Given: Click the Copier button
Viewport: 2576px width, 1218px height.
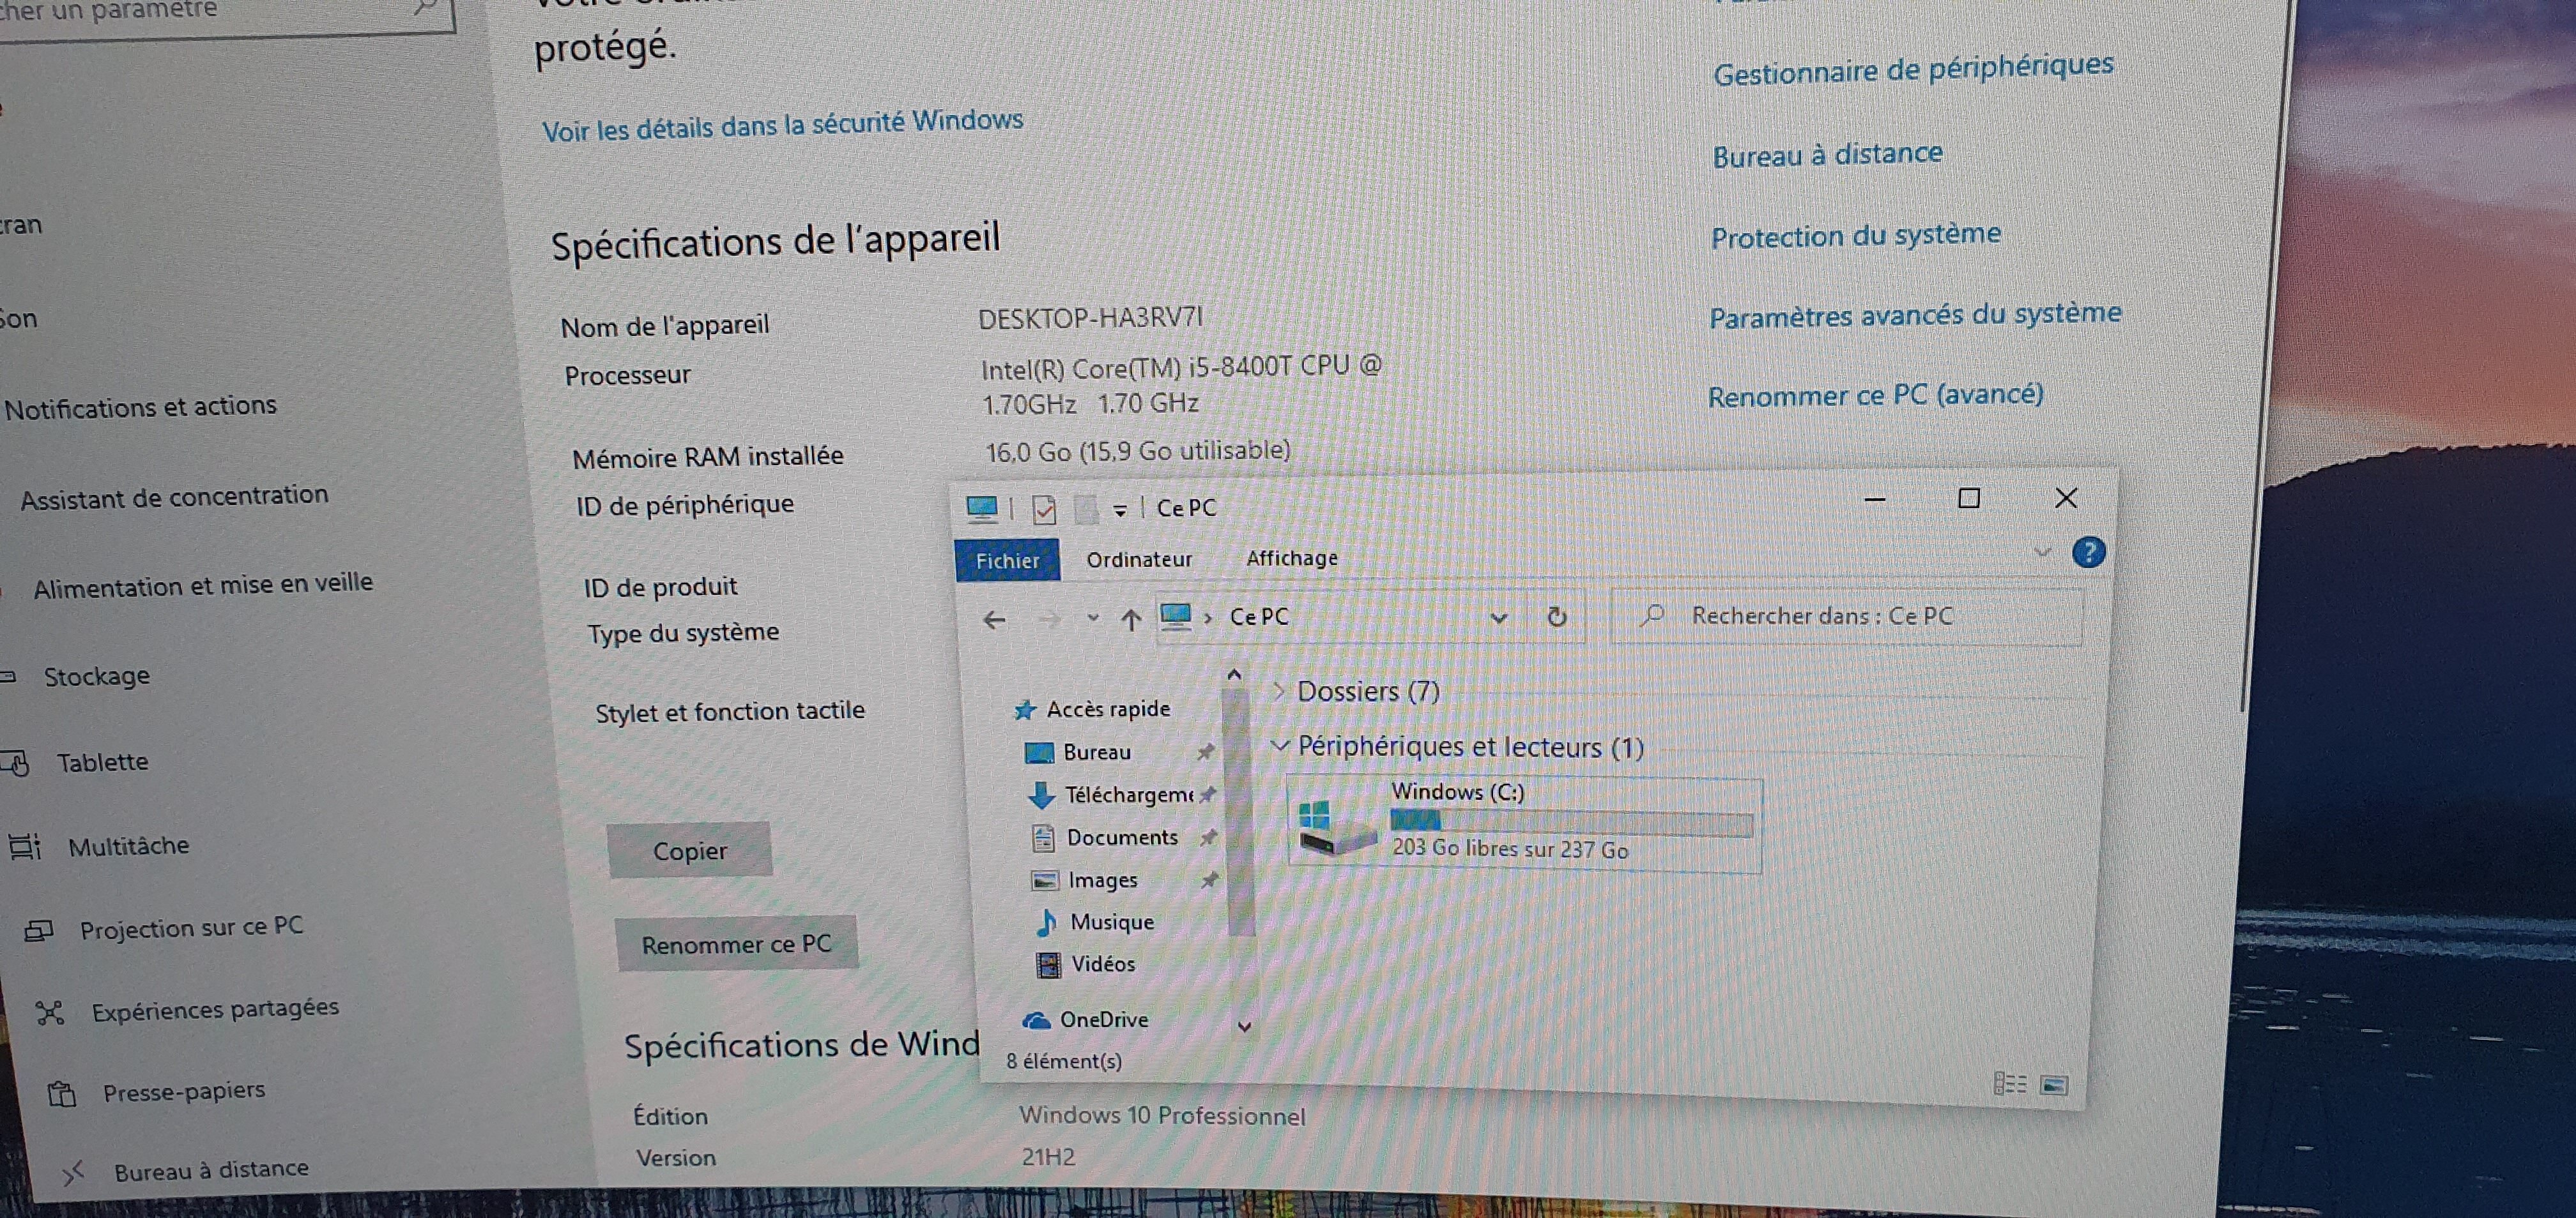Looking at the screenshot, I should click(x=689, y=850).
